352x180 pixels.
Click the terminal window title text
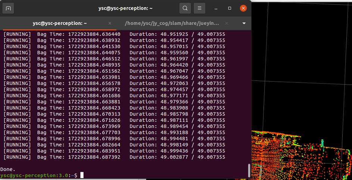125,8
